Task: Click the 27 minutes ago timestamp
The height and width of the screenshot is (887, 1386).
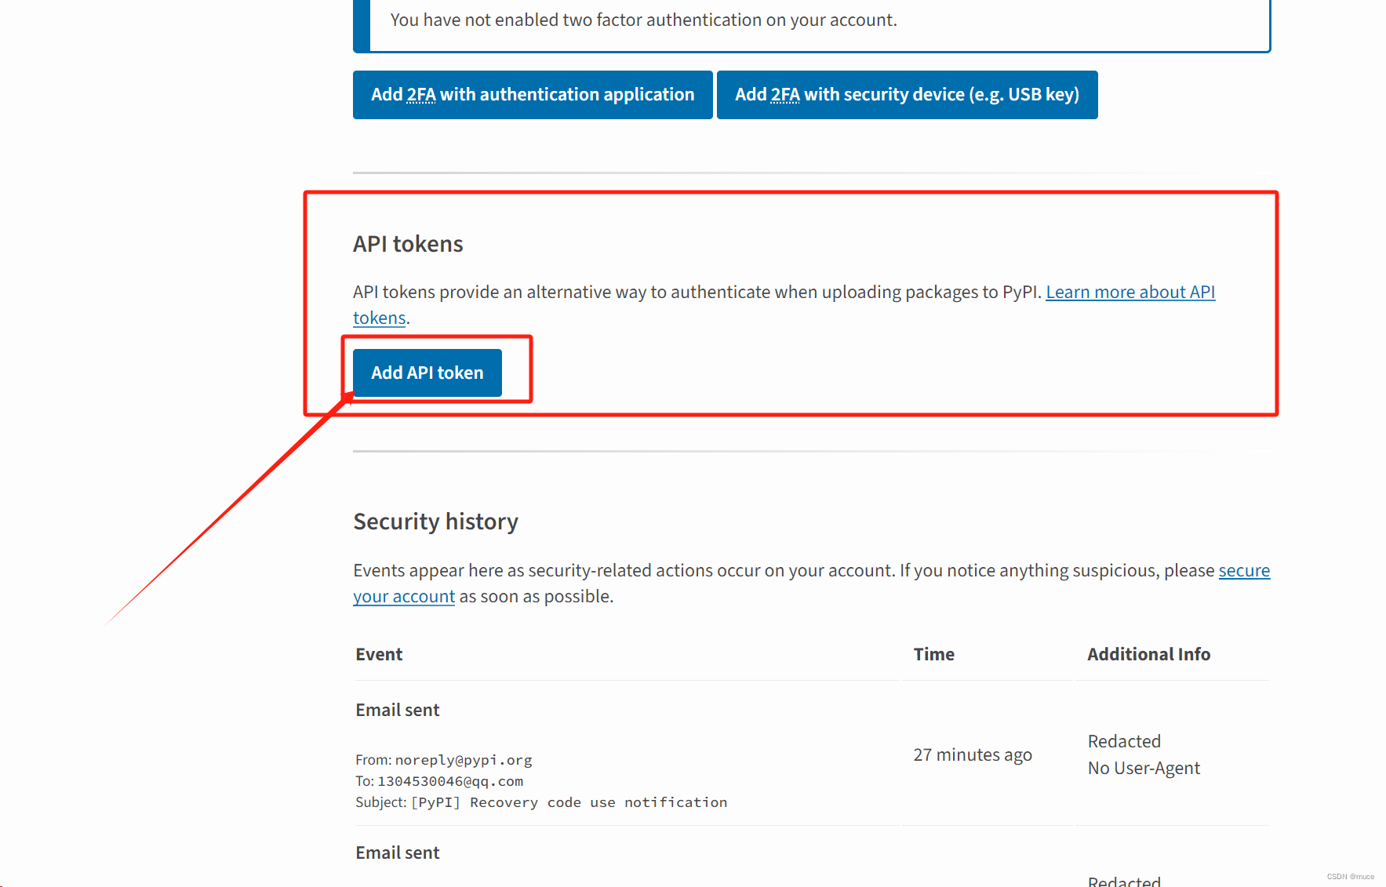Action: 973,755
